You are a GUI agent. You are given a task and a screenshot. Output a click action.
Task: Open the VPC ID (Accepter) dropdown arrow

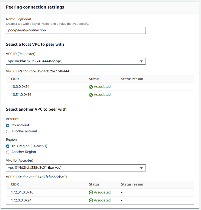(x=141, y=168)
